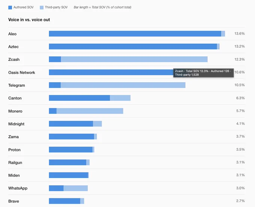Viewport: 255px width, 207px height.
Task: Click the Zcash Total SOV tooltip
Action: click(x=204, y=73)
